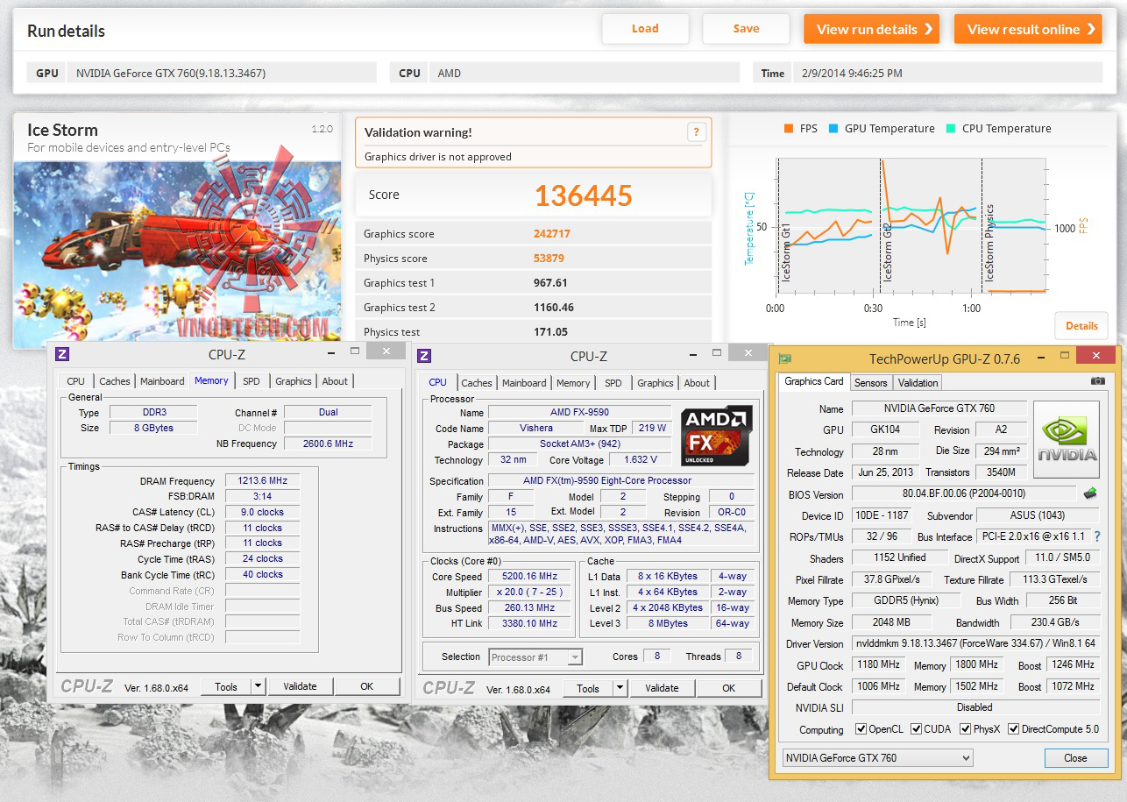This screenshot has height=802, width=1127.
Task: Open View result online
Action: pos(1028,29)
